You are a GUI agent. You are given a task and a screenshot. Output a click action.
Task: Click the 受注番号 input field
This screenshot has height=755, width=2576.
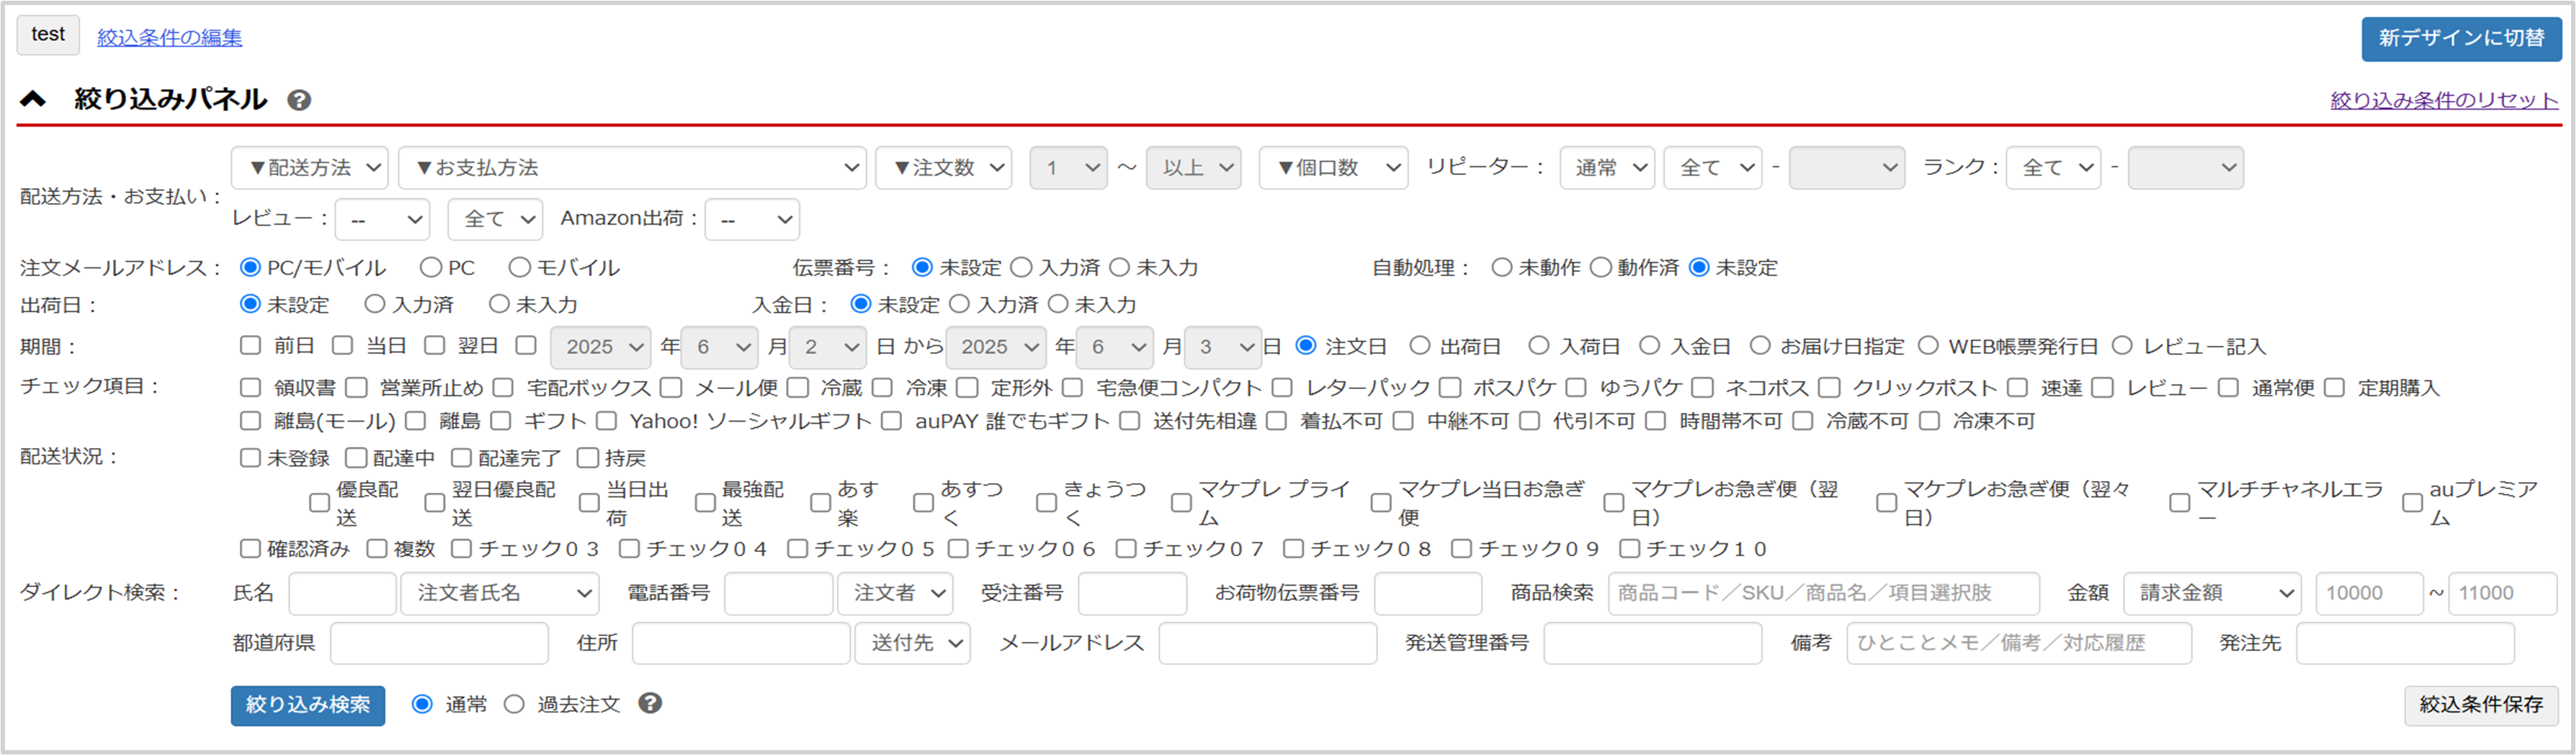(1132, 593)
